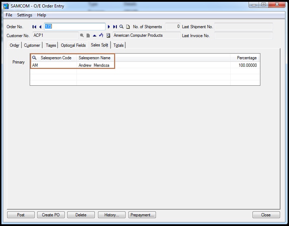Open the File menu
Screen dimensions: 289x226
point(9,15)
